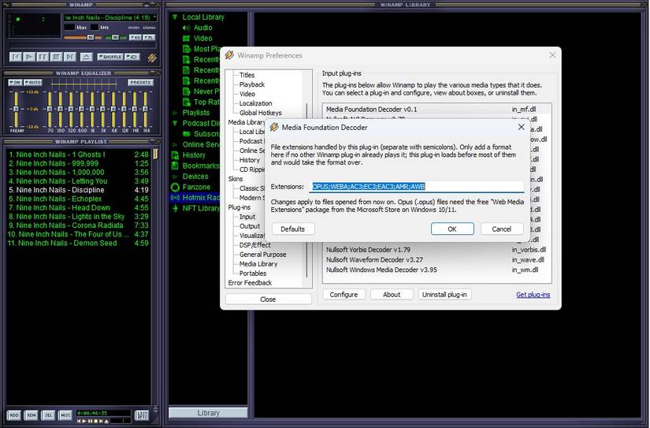The height and width of the screenshot is (428, 650).
Task: Click Next track button in Winamp main window
Action: coord(70,57)
